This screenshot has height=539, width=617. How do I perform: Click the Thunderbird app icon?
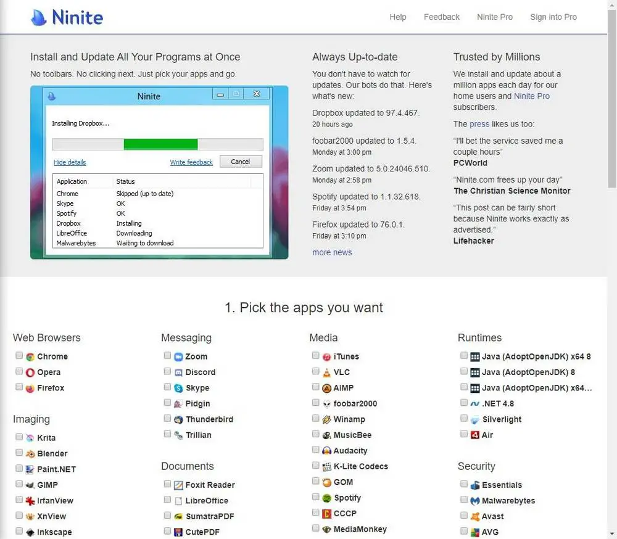179,420
